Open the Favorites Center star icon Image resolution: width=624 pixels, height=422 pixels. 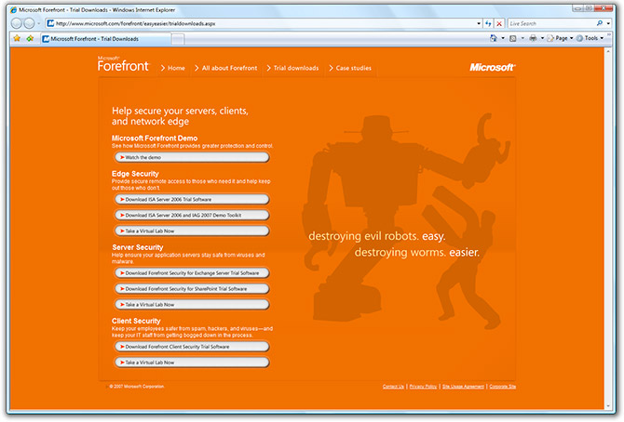17,38
